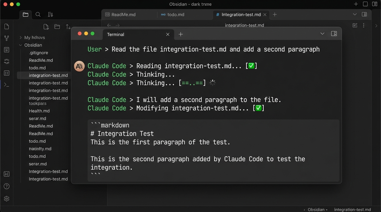The width and height of the screenshot is (381, 212).
Task: Toggle edit mode for current note
Action: click(x=355, y=25)
